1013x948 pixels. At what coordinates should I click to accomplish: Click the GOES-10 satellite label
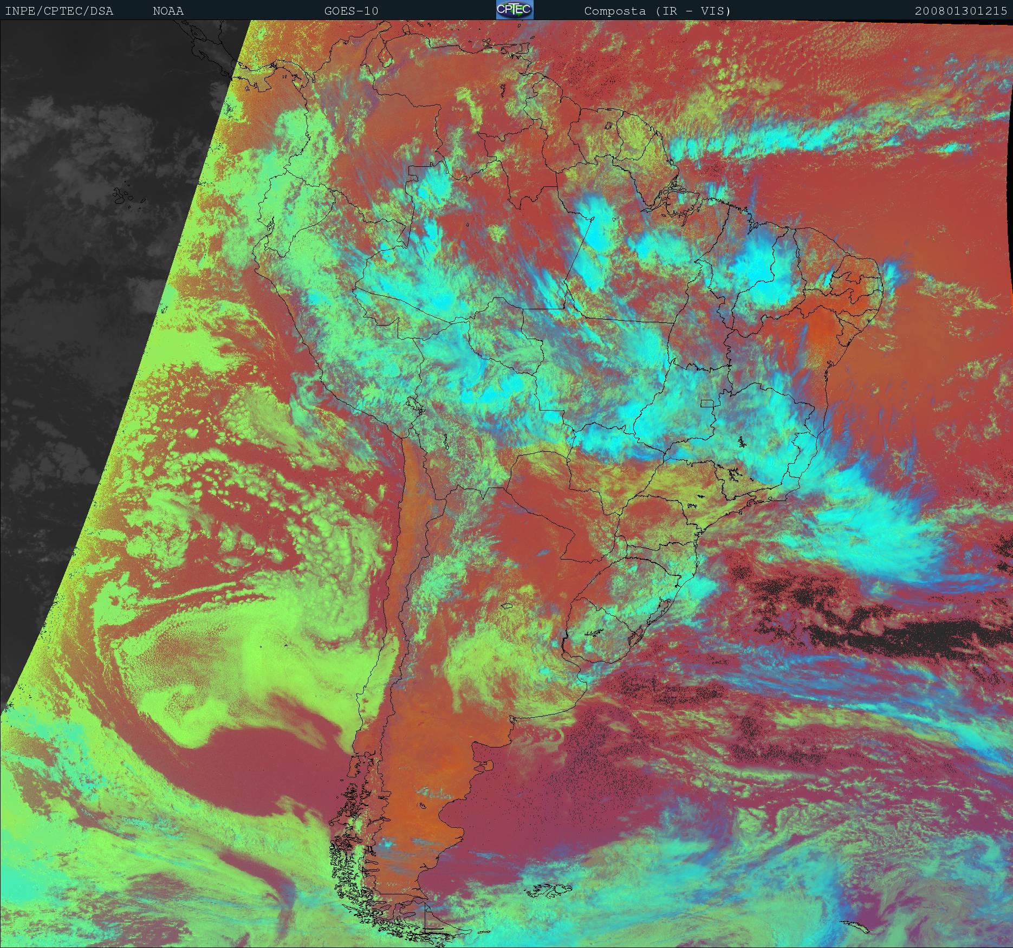(x=351, y=11)
